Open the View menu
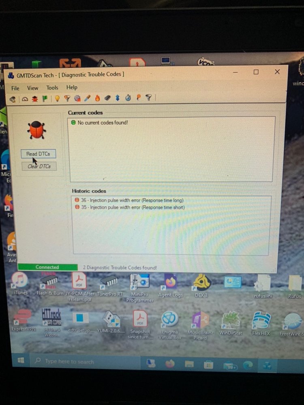The image size is (304, 405). click(33, 88)
